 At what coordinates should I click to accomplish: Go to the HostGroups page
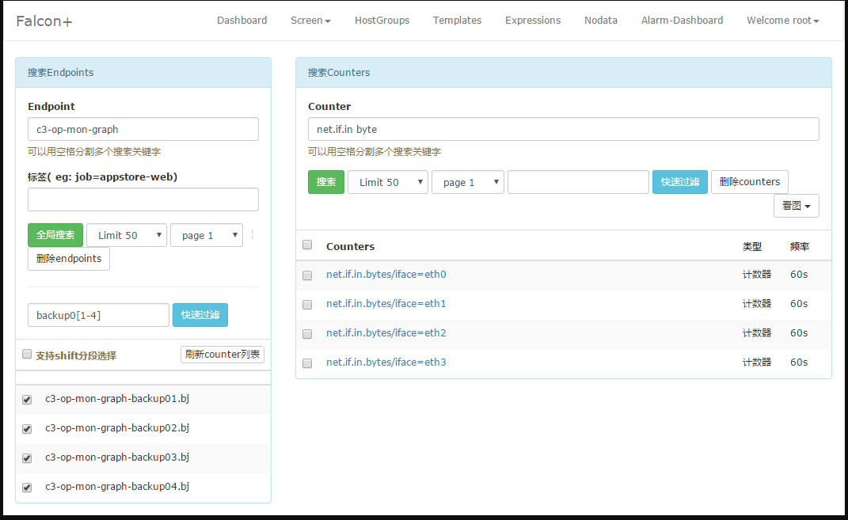(382, 21)
